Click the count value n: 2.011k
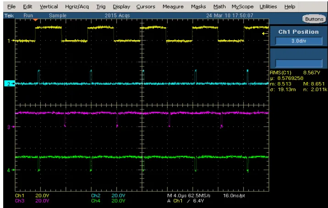 [315, 89]
